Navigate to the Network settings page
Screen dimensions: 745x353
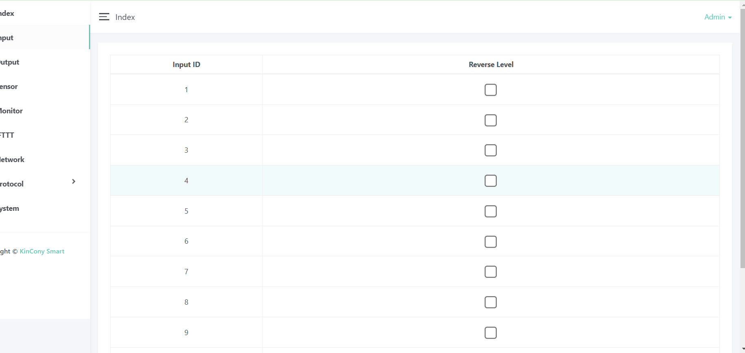click(13, 160)
